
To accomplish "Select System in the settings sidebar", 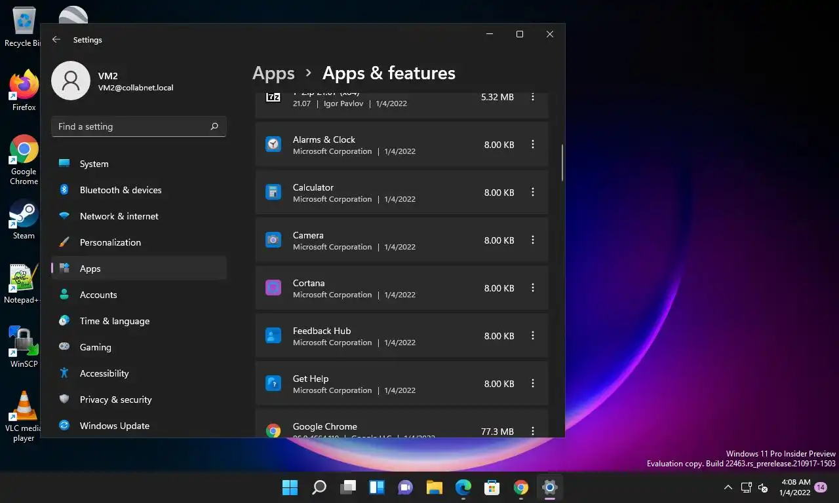I will click(139, 164).
